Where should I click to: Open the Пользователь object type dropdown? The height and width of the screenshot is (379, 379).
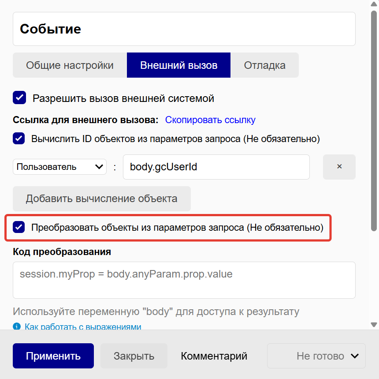point(59,167)
